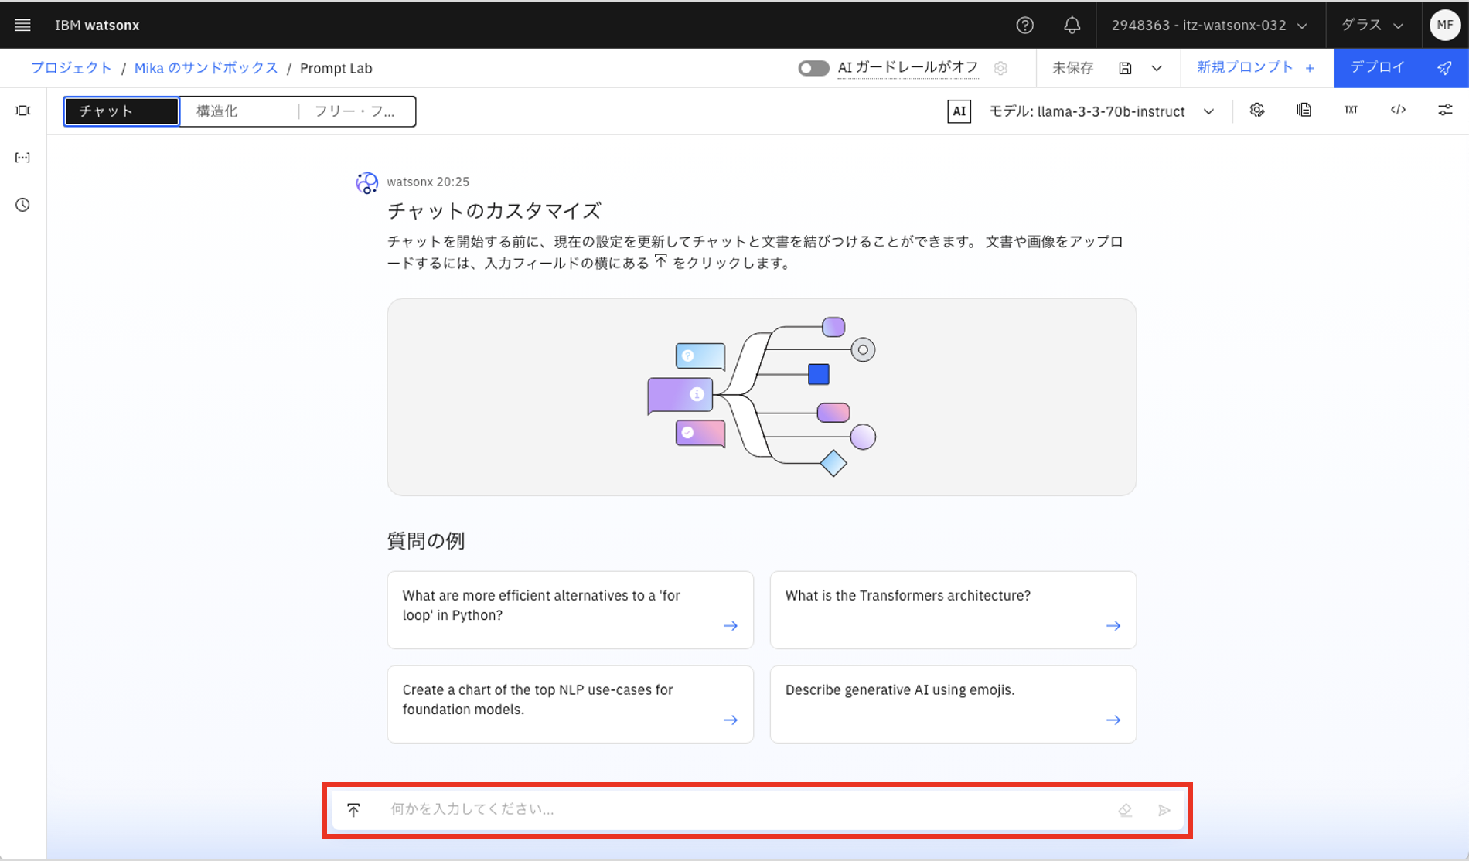
Task: Open prompt variables bracket icon in sidebar
Action: (x=22, y=158)
